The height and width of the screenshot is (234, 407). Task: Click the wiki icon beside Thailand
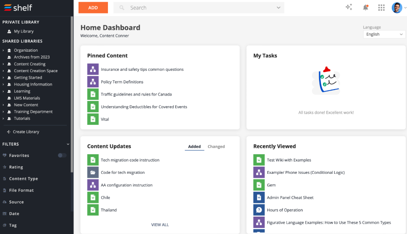(x=93, y=210)
